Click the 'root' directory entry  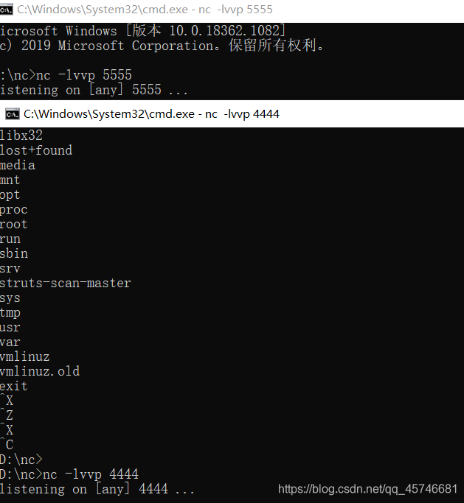pos(14,224)
